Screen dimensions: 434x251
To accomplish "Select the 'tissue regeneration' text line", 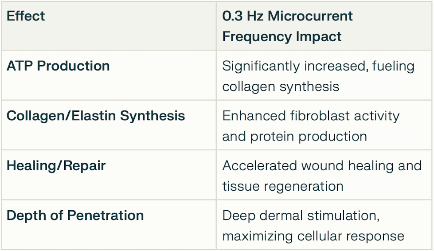I will point(282,186).
